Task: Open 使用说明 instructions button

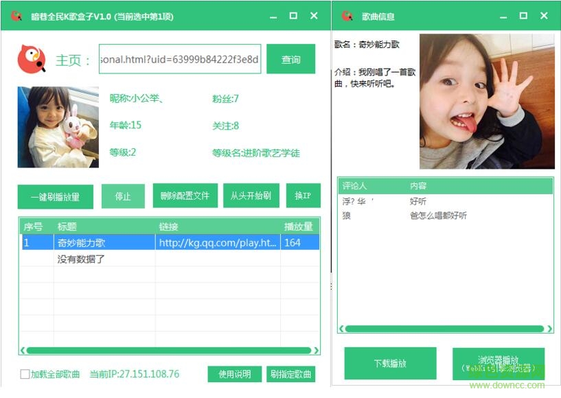Action: click(x=234, y=374)
